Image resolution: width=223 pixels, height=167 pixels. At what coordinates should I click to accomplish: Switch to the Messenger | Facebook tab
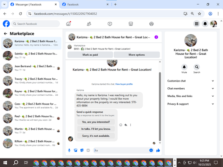tap(33, 4)
